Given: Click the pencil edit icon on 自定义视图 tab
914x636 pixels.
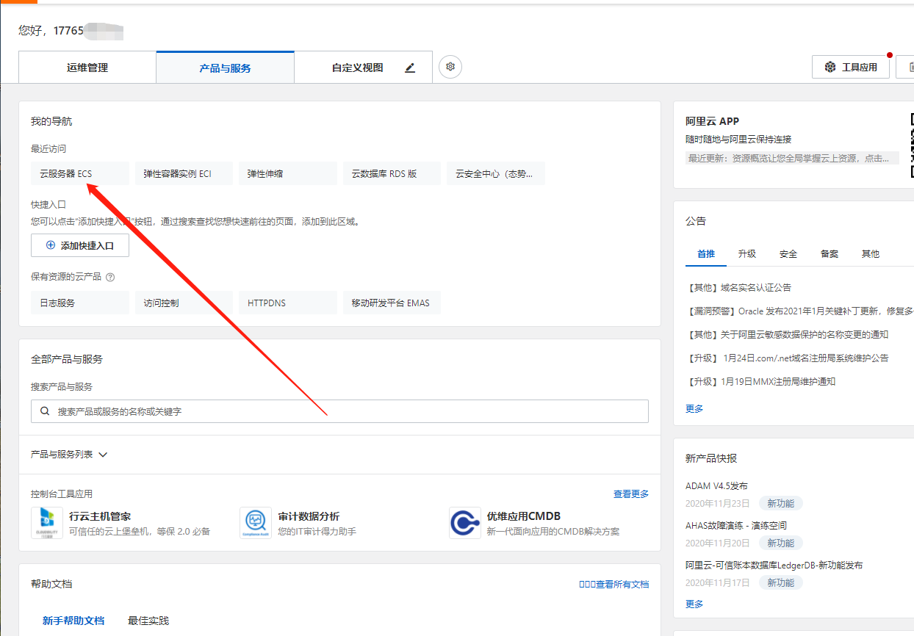Looking at the screenshot, I should pos(410,68).
